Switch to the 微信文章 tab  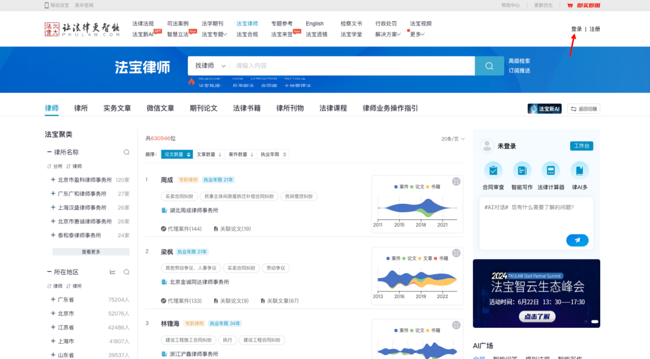(160, 108)
